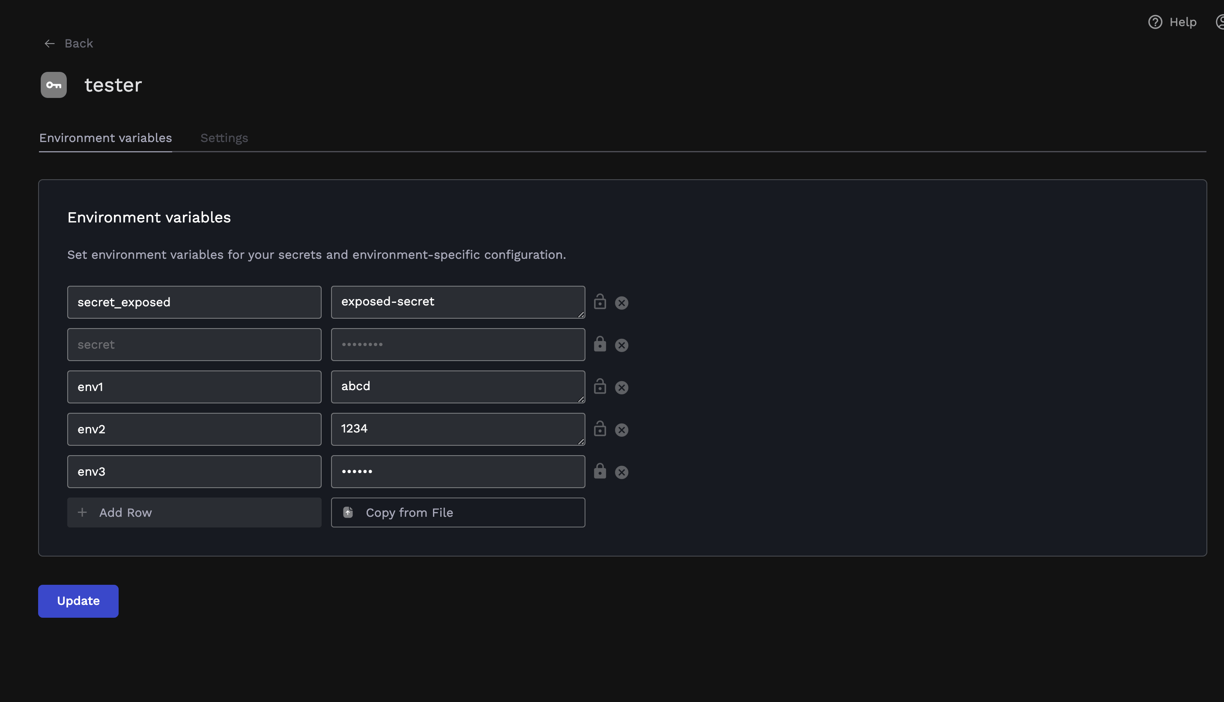Viewport: 1224px width, 702px height.
Task: Click the key icon beside the tester title
Action: (x=53, y=84)
